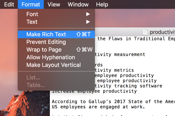Click the List... menu entry
Viewport: 175px width, 116px height.
pyautogui.click(x=33, y=78)
